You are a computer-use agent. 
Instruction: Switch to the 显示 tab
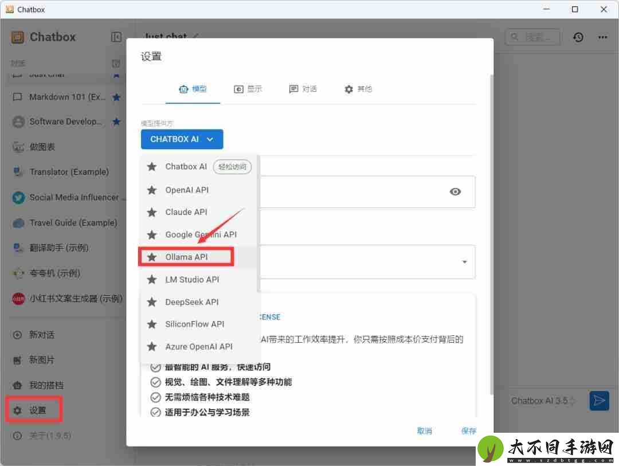(x=248, y=89)
